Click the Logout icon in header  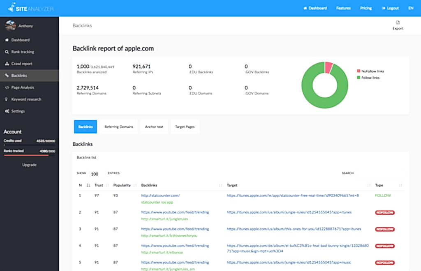[384, 8]
